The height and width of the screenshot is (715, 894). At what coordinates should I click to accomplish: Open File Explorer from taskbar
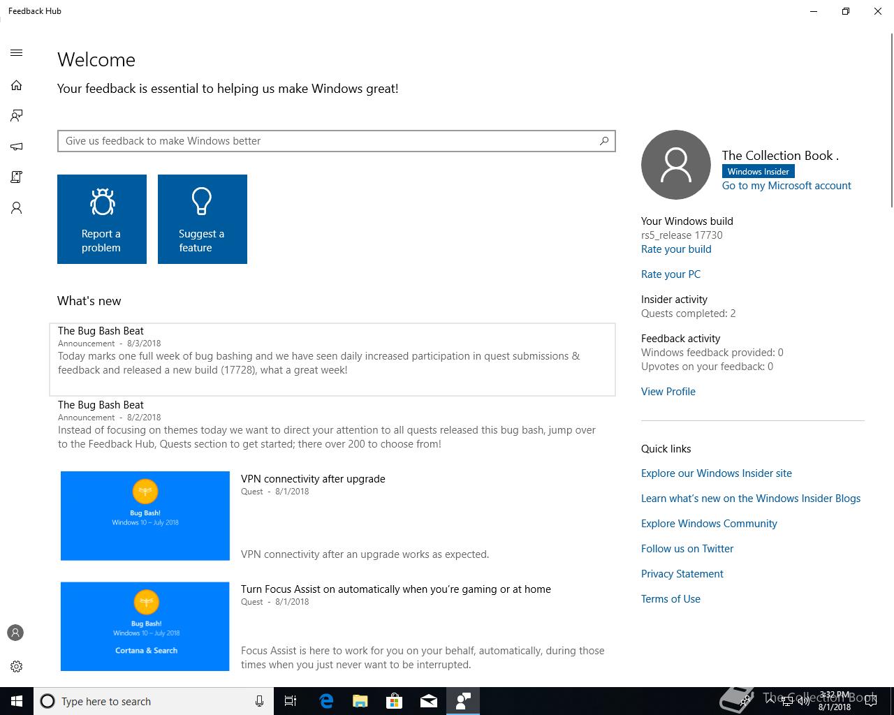coord(360,701)
